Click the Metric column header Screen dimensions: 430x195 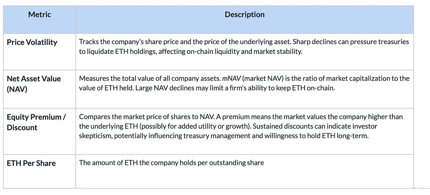click(x=39, y=15)
